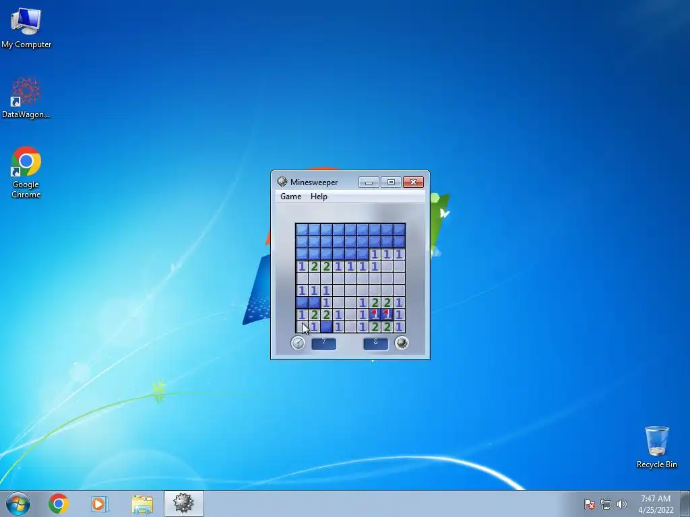Viewport: 690px width, 517px height.
Task: Open Windows Explorer from the taskbar
Action: (x=142, y=504)
